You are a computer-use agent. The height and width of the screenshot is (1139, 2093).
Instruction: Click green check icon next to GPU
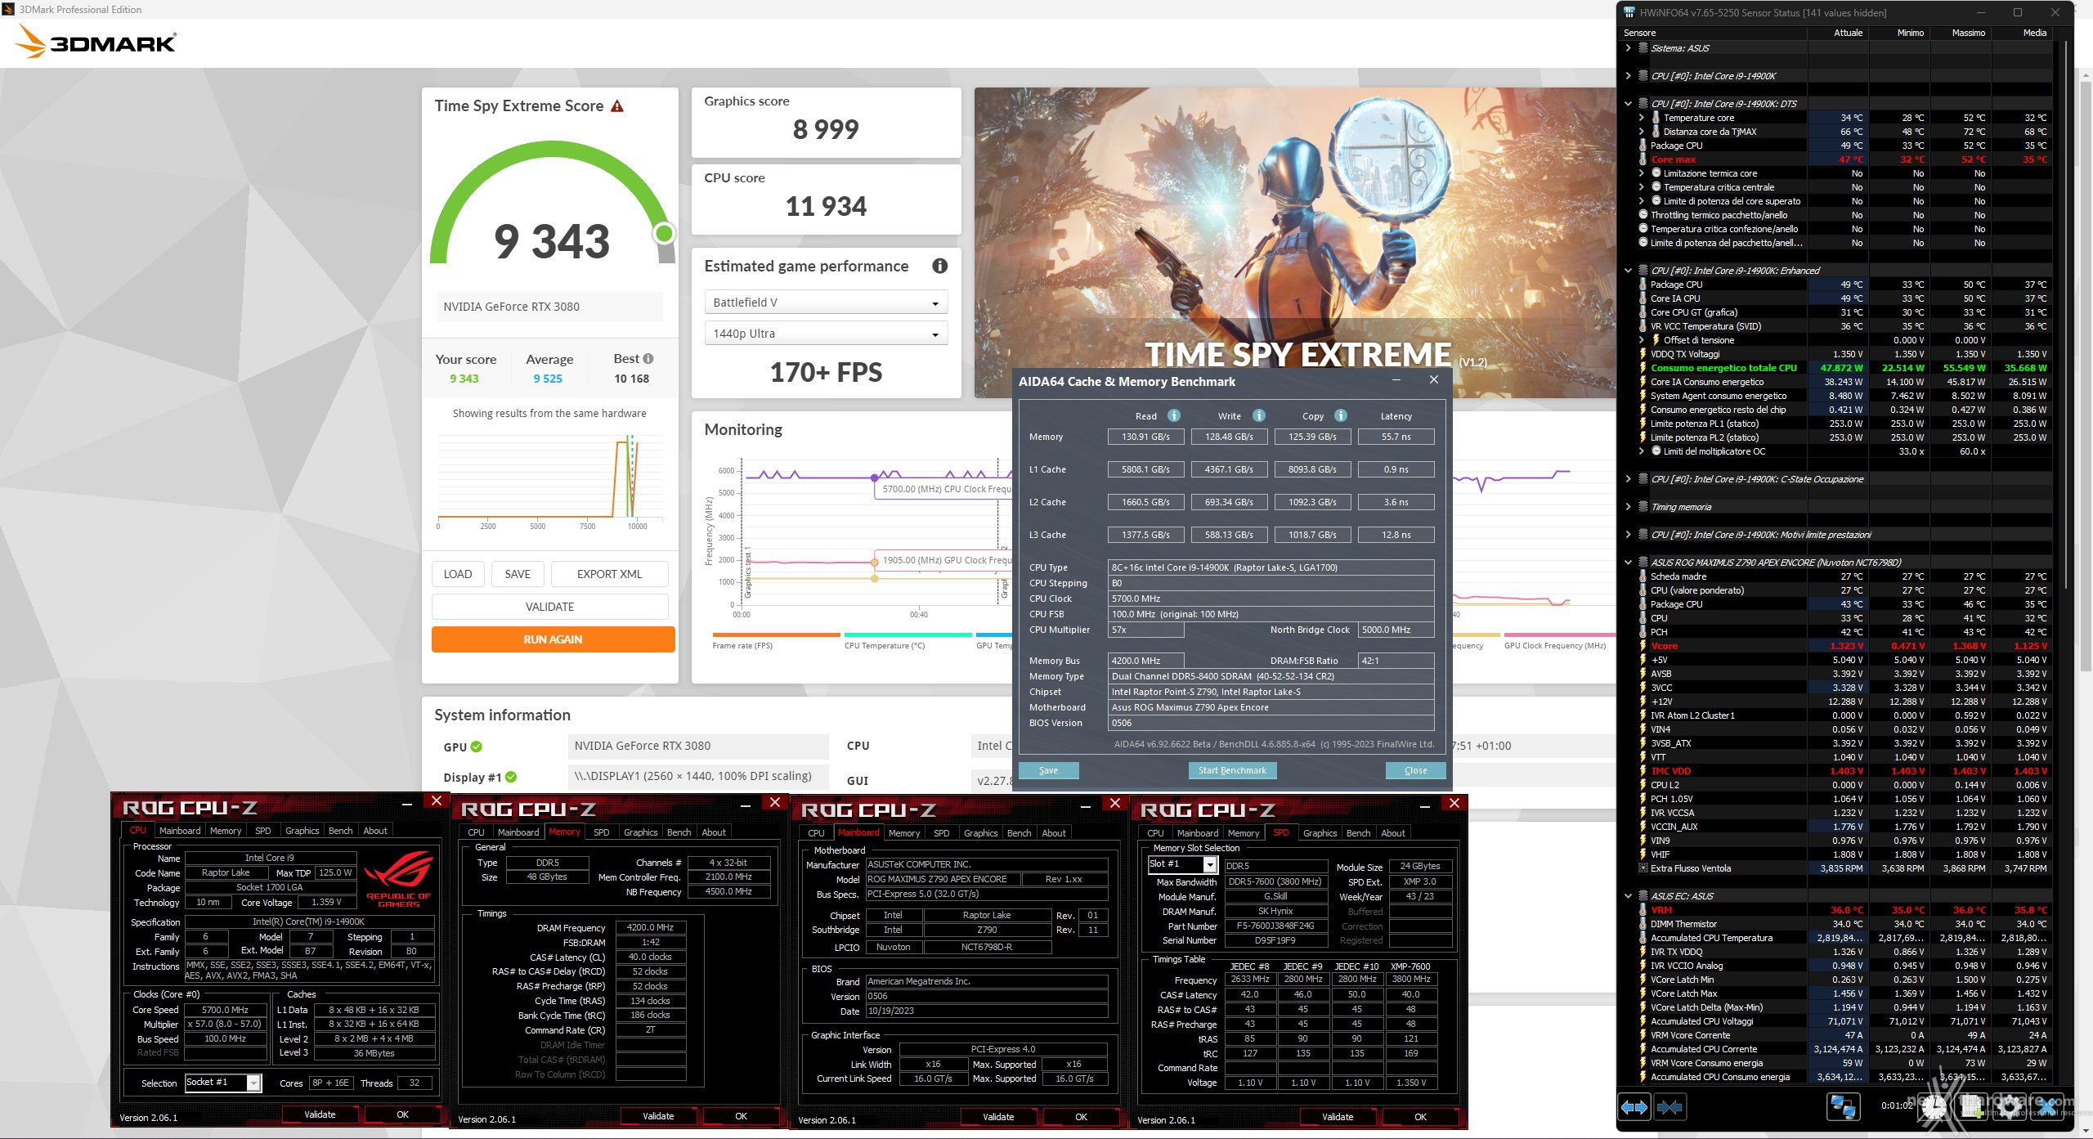point(477,747)
